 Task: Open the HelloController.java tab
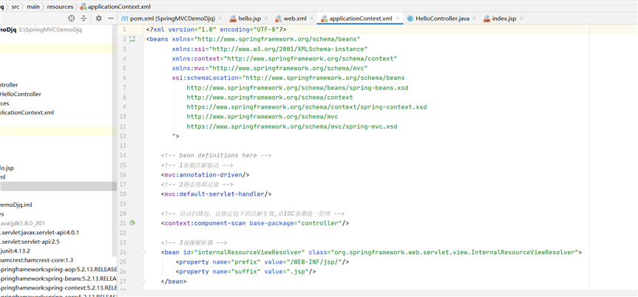click(442, 18)
